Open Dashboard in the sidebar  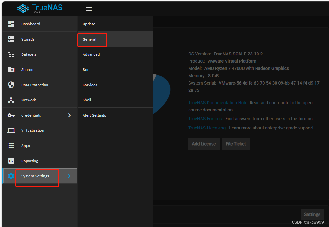pos(40,24)
